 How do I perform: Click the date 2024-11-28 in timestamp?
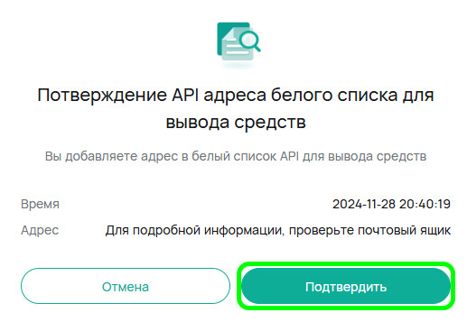tap(364, 204)
